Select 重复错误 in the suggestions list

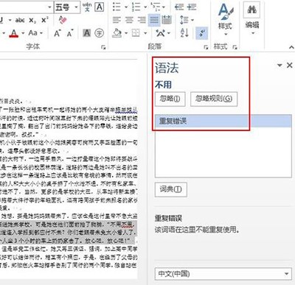223,121
